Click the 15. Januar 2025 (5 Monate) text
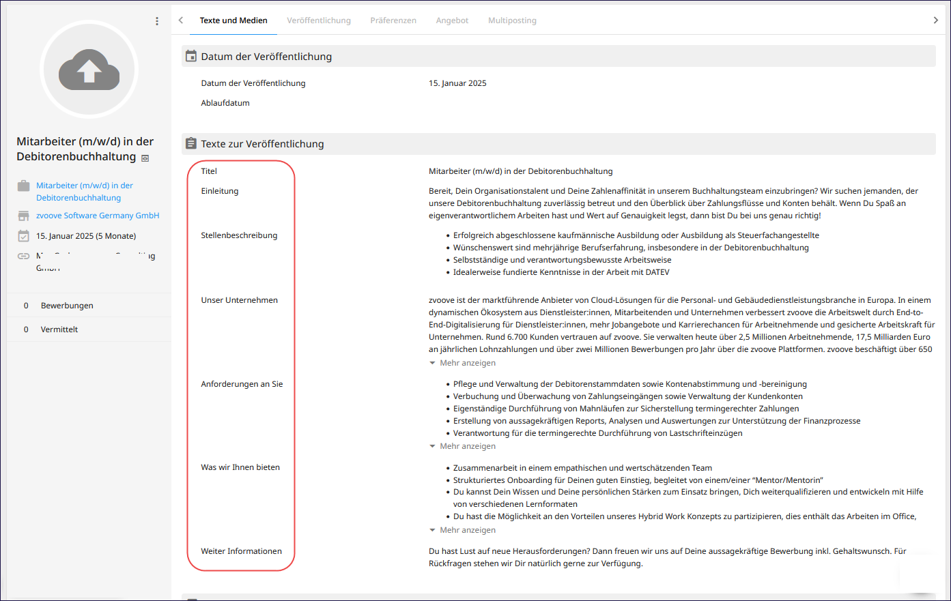This screenshot has height=601, width=951. pyautogui.click(x=86, y=236)
